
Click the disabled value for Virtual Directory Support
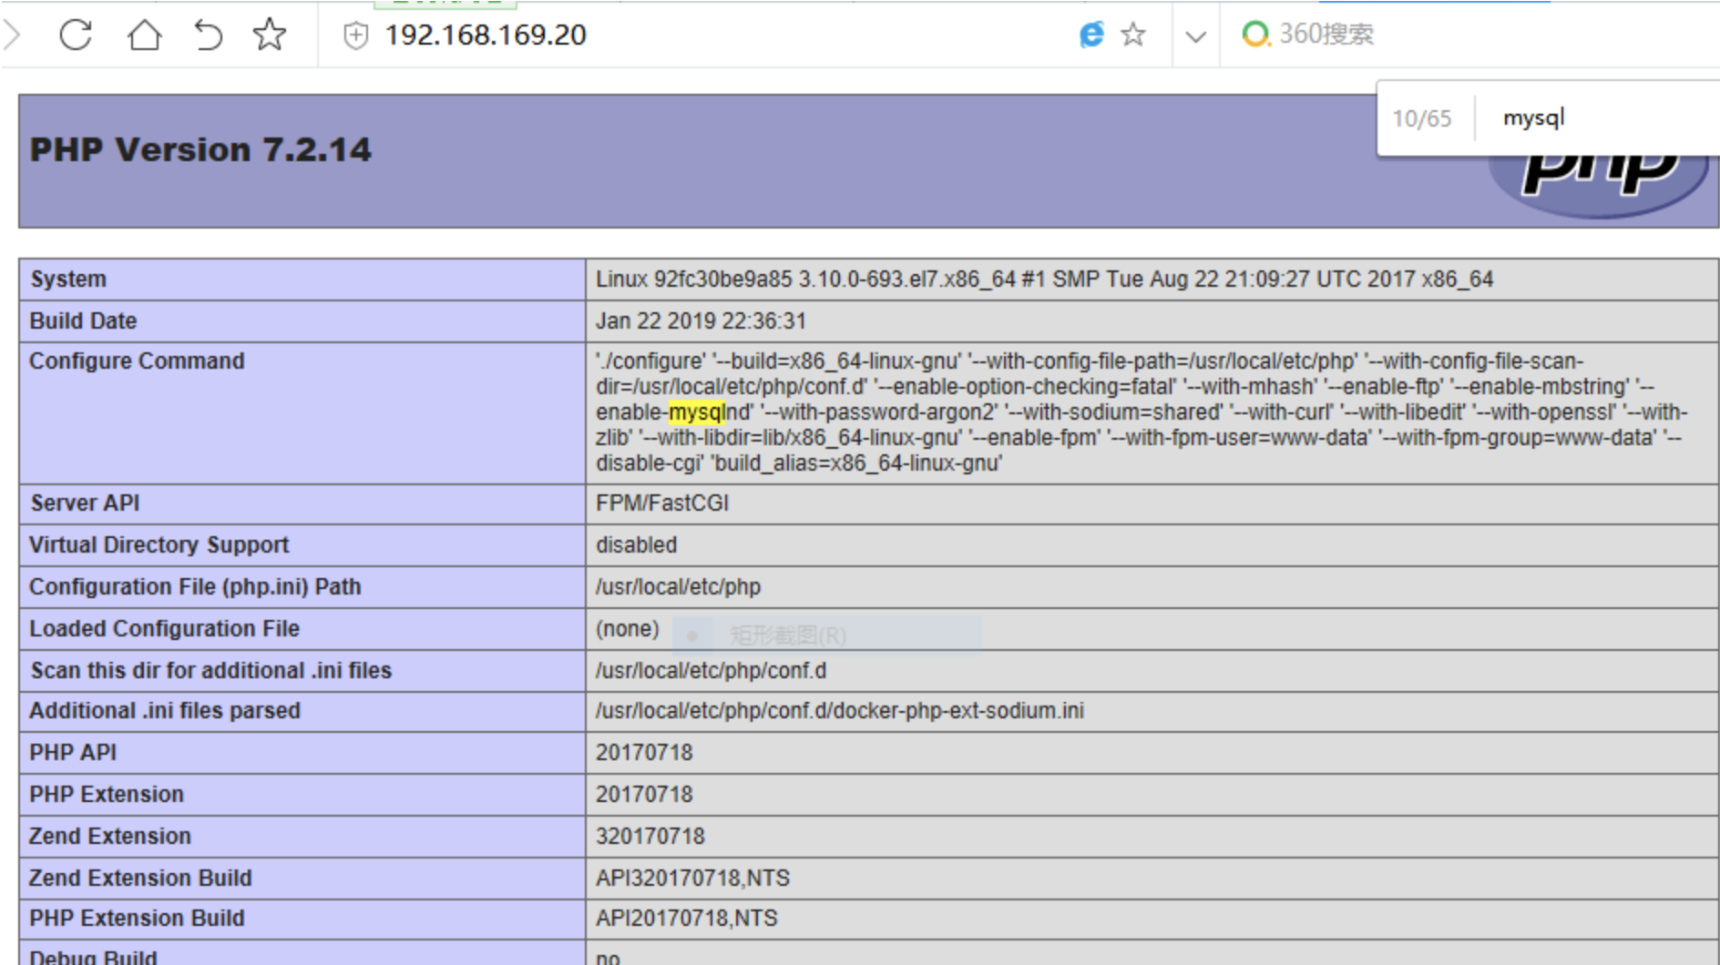click(636, 545)
